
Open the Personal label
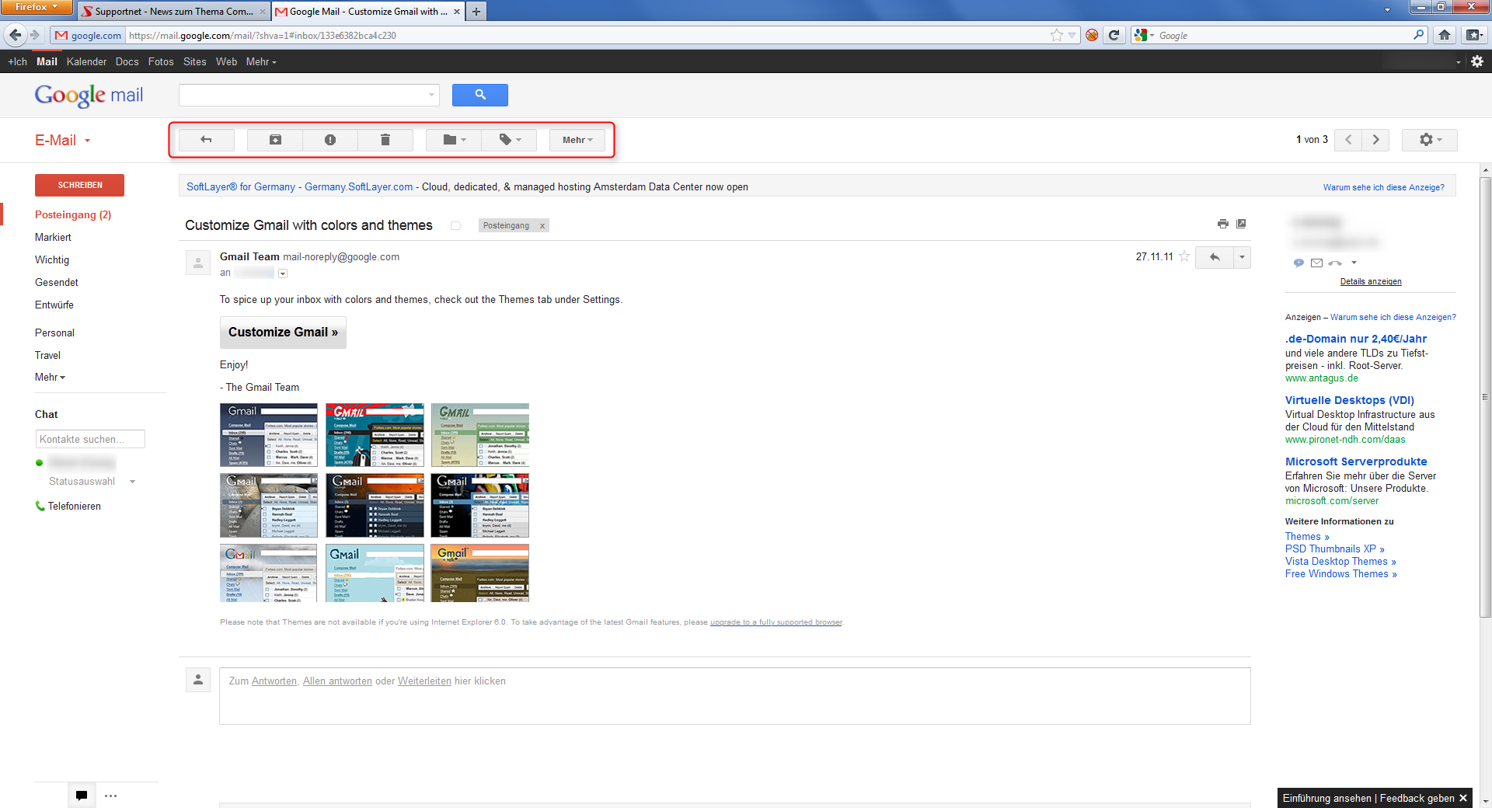coord(54,333)
